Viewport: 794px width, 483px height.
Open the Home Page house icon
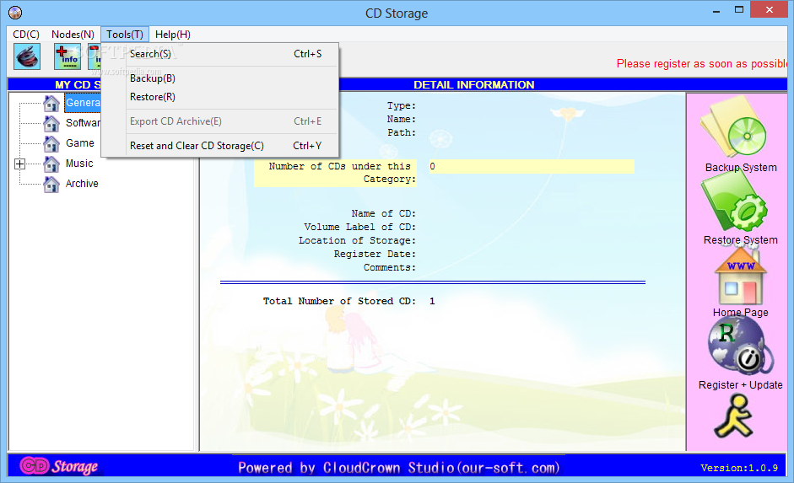click(741, 276)
